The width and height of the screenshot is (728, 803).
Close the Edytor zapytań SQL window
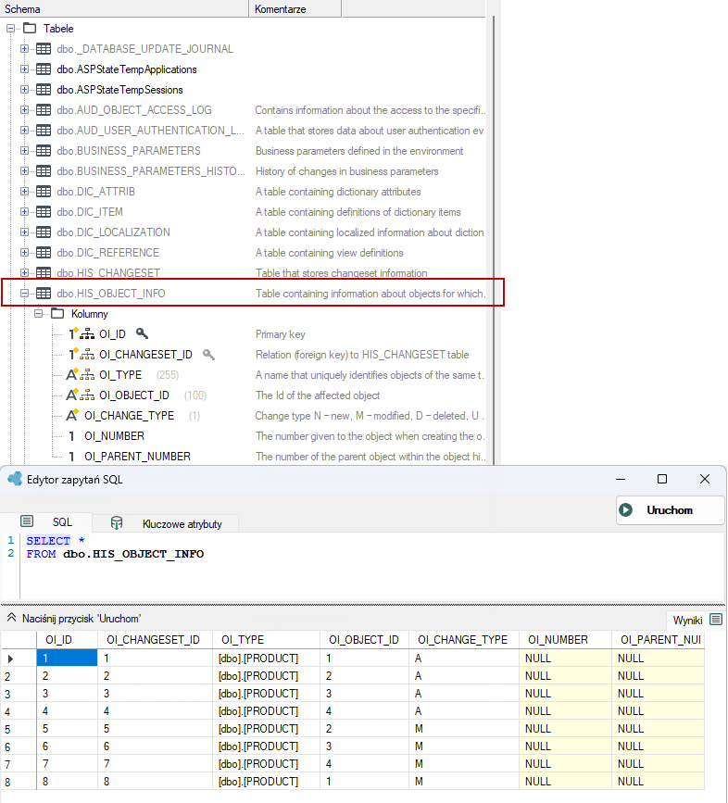(705, 479)
